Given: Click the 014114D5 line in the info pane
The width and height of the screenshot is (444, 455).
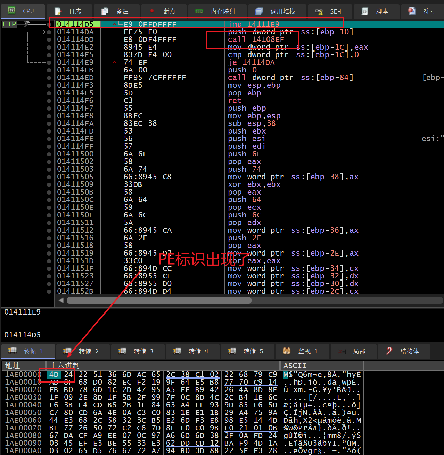Looking at the screenshot, I should [x=23, y=335].
